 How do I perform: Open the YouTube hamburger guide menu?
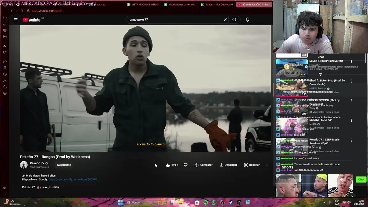(x=16, y=20)
